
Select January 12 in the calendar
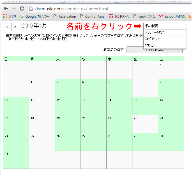click(x=68, y=106)
